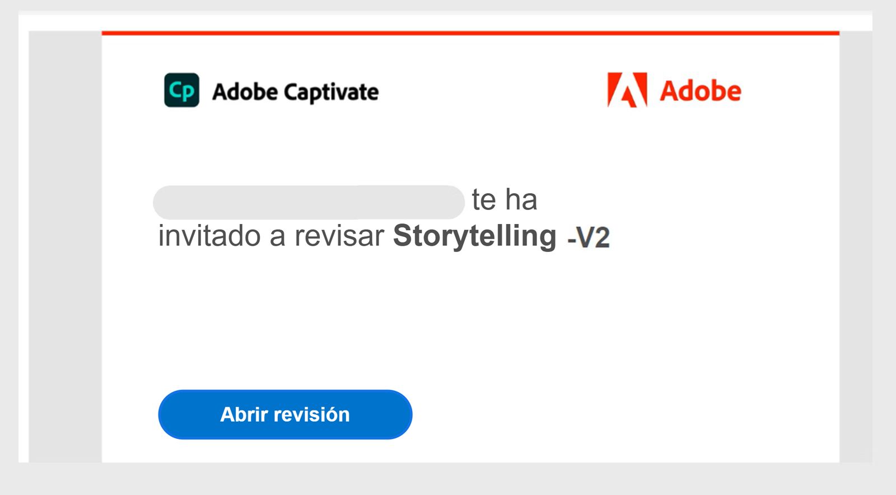Click the grey margin left of the email card

[65, 246]
